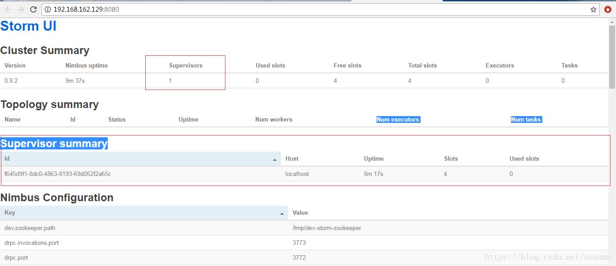
Task: Click the localhost host cell
Action: [x=297, y=174]
